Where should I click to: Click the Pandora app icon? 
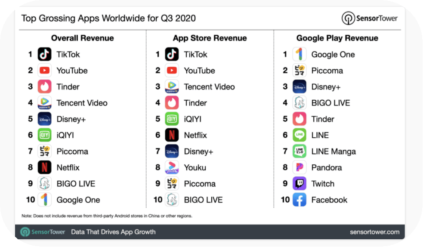[x=299, y=167]
